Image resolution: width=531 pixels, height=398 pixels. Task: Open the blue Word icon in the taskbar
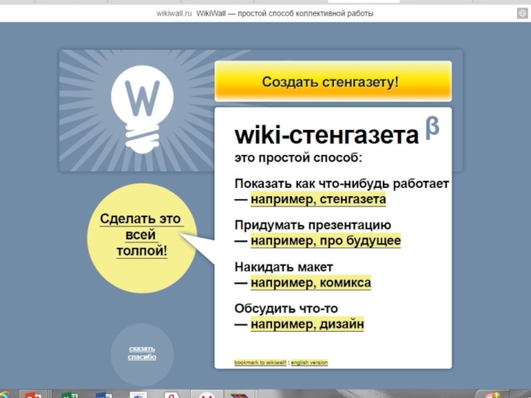(104, 395)
